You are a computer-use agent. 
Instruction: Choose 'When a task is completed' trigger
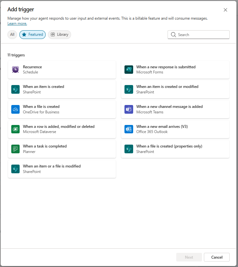click(x=62, y=149)
